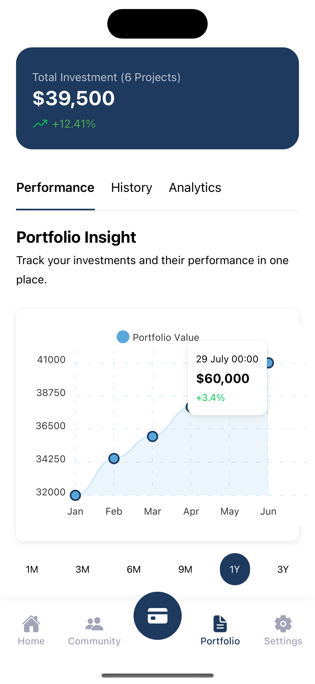Image resolution: width=315 pixels, height=684 pixels.
Task: Open Settings gear icon
Action: click(x=283, y=624)
